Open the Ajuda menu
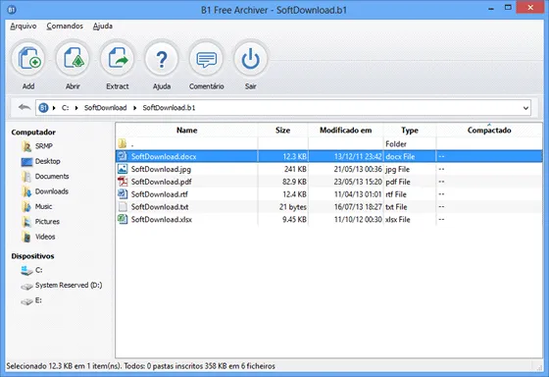Image resolution: width=549 pixels, height=377 pixels. (x=103, y=26)
